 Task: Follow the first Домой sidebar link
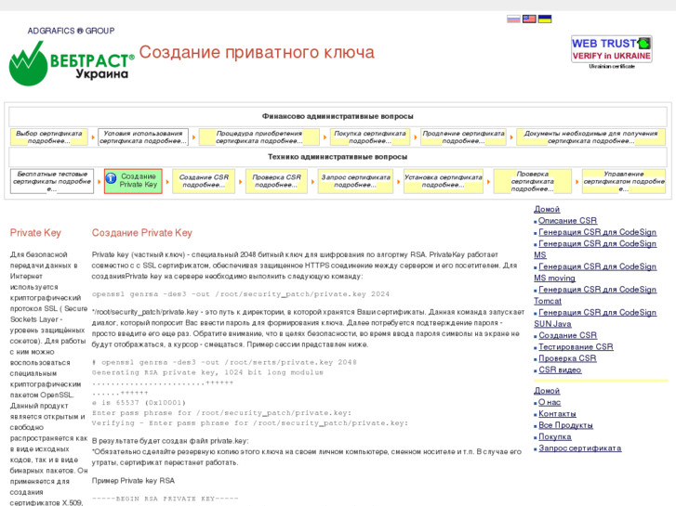click(547, 209)
